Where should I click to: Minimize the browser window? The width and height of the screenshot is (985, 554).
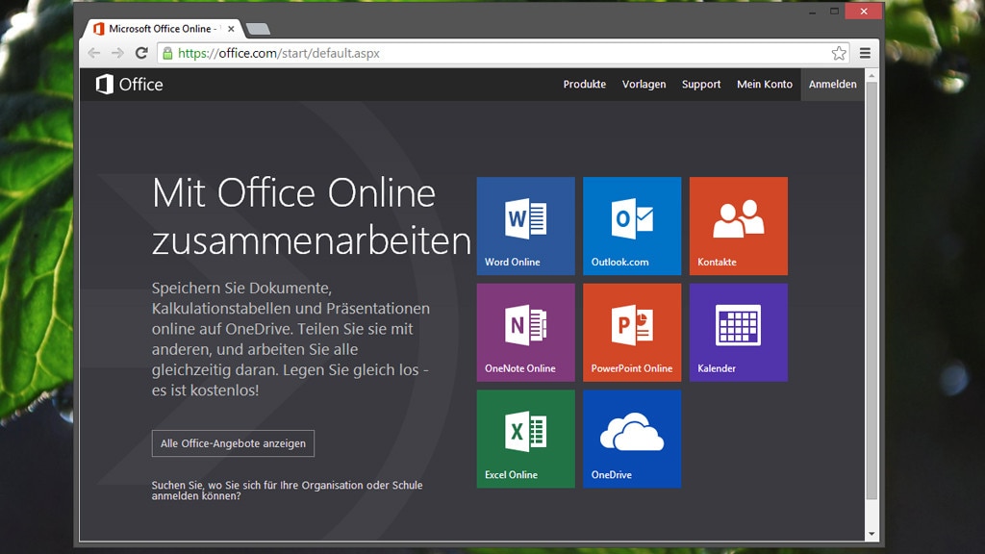[812, 12]
